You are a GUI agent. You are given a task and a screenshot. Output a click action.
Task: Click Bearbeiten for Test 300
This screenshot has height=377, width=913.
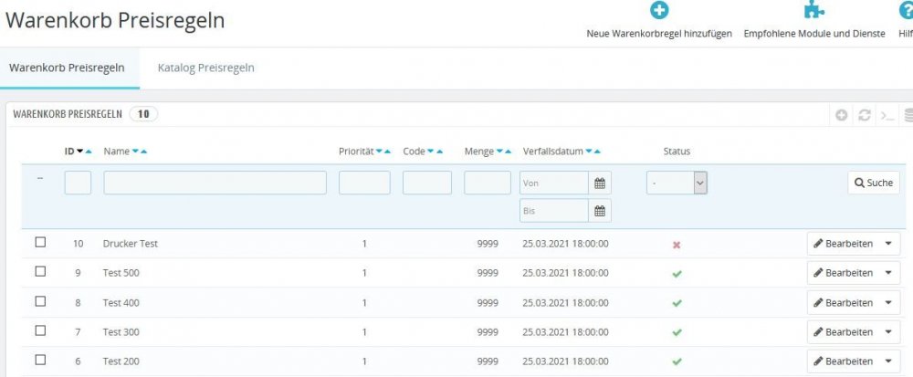(843, 331)
